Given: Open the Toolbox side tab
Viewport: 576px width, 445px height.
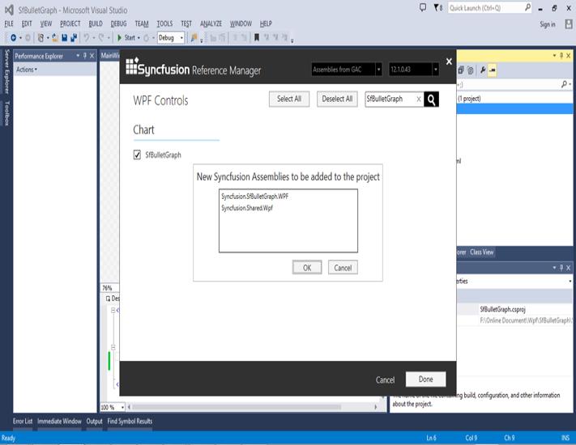Looking at the screenshot, I should click(x=6, y=113).
